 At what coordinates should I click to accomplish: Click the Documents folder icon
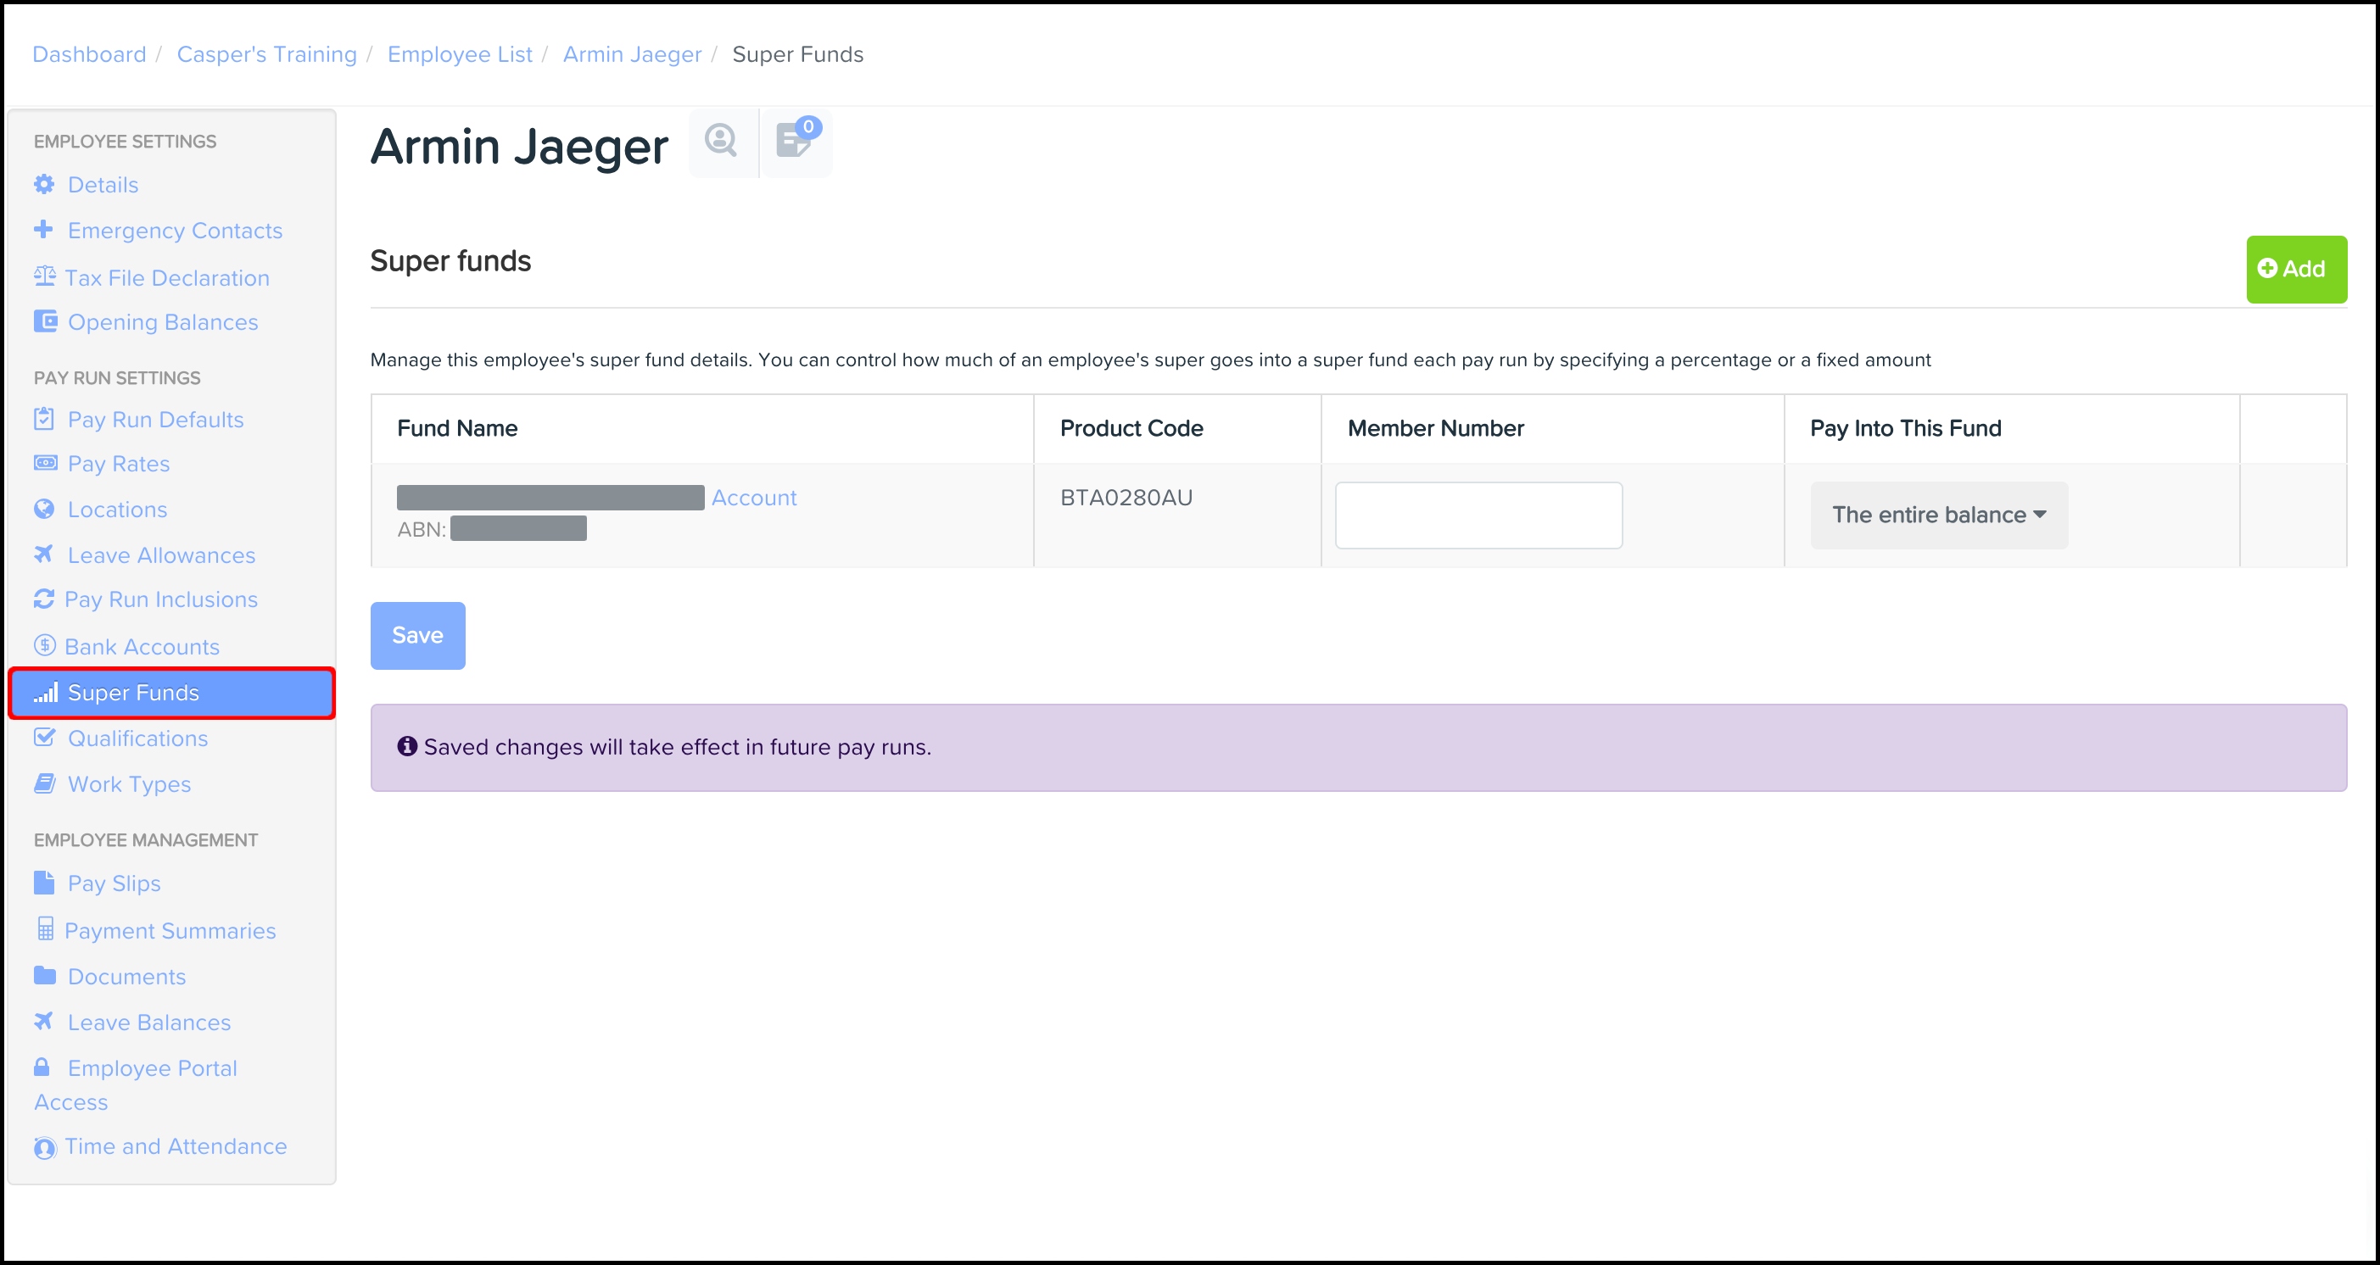(44, 975)
